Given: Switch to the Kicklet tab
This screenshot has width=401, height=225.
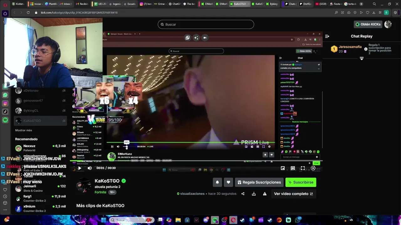Looking at the screenshot, I should 18,4.
